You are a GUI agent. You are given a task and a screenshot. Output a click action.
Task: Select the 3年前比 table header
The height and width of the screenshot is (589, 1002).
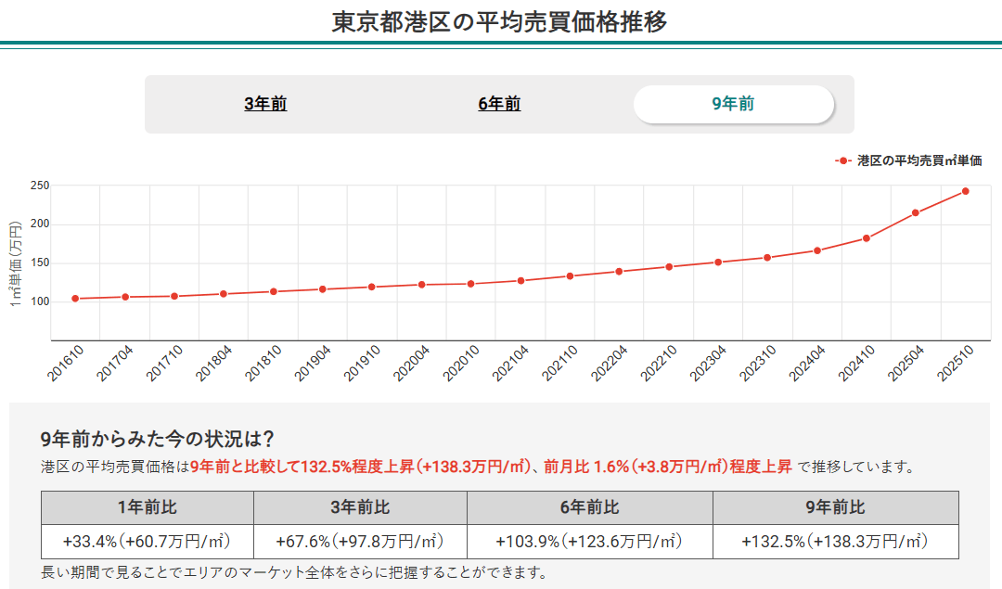tap(360, 506)
